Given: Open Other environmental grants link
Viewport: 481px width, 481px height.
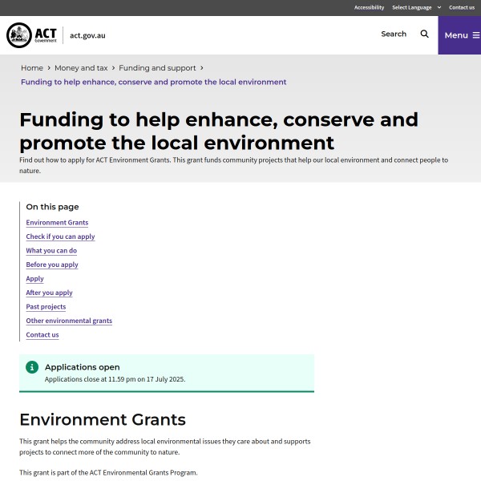Looking at the screenshot, I should [69, 321].
